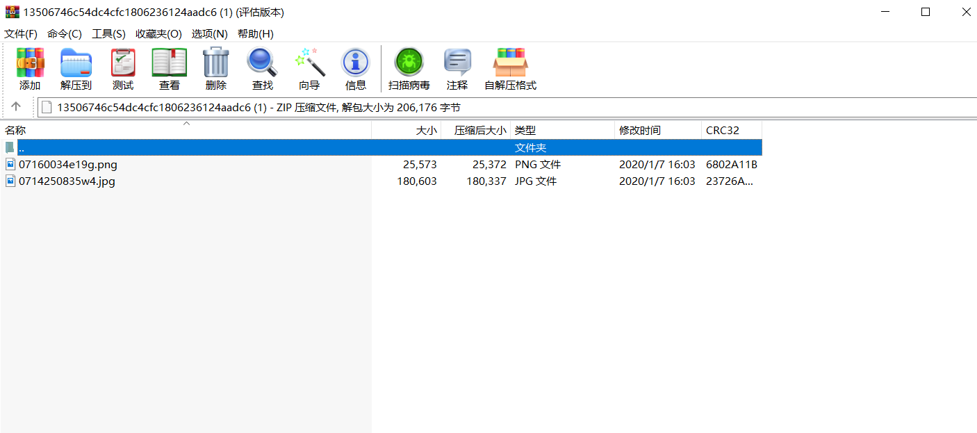
Task: Sort by 类型 column header
Action: (x=563, y=130)
